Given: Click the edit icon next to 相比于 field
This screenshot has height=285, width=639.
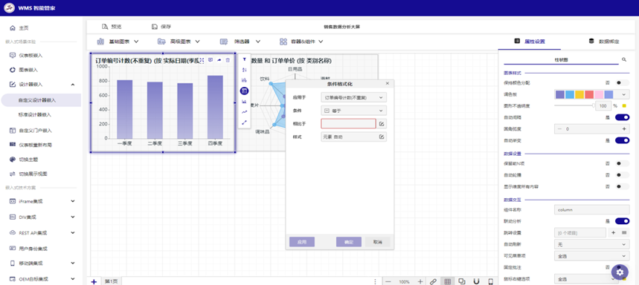Looking at the screenshot, I should pyautogui.click(x=382, y=124).
